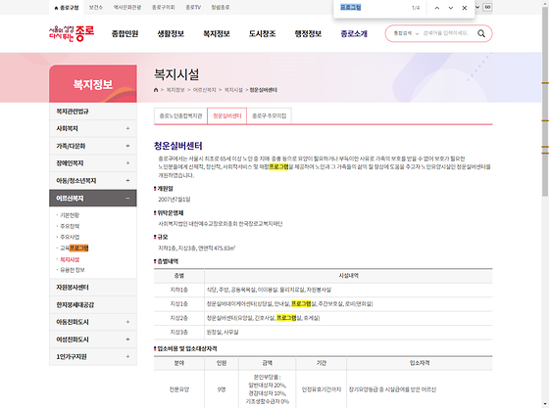
Task: Click the page vertical scrollbar thumb
Action: coord(545,102)
